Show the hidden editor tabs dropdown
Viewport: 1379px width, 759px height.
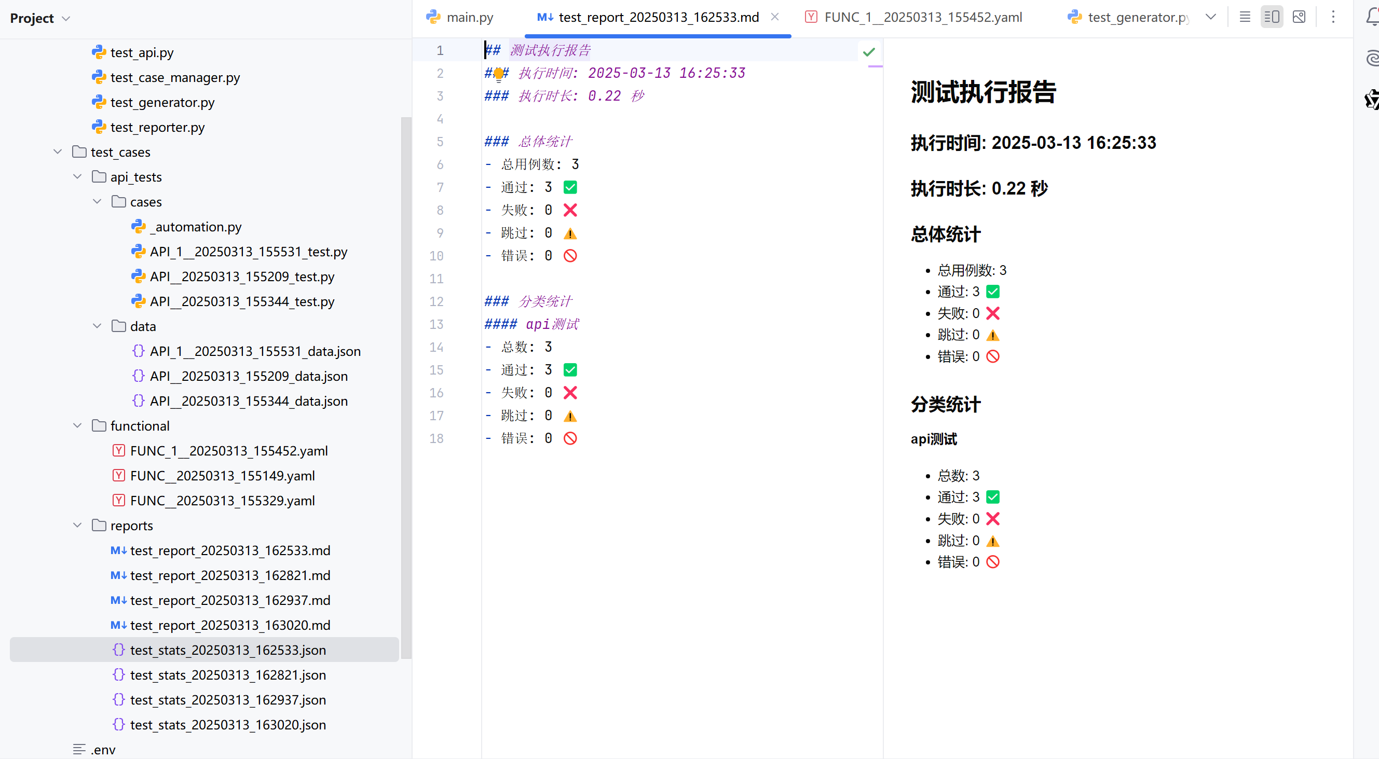(1211, 17)
